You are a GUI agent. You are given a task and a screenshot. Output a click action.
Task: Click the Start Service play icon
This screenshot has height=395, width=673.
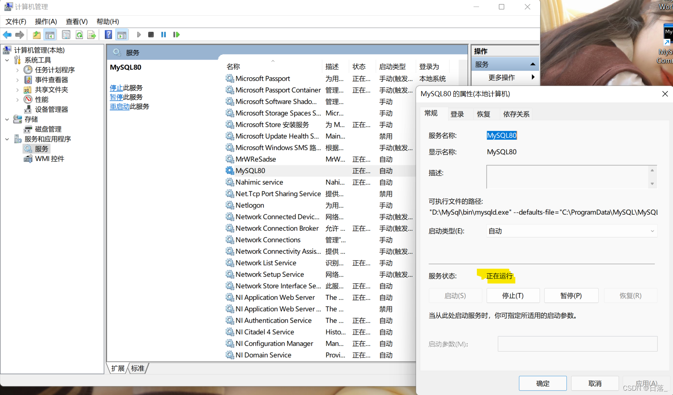(139, 35)
